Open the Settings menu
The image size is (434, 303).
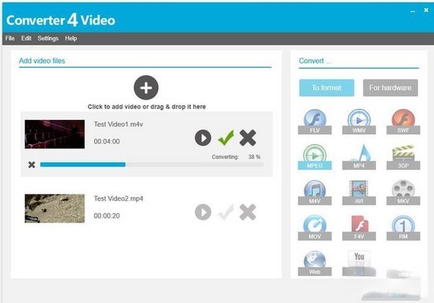pos(48,38)
